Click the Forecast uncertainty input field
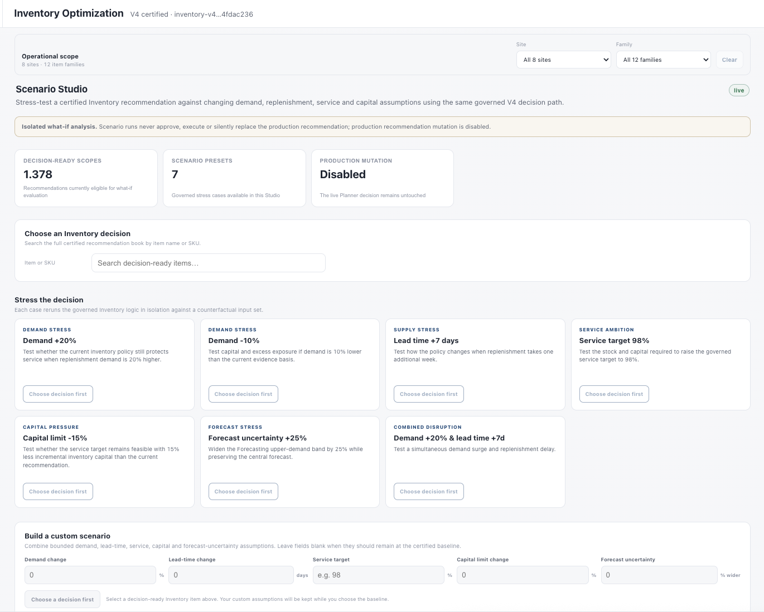The image size is (764, 612). [659, 575]
